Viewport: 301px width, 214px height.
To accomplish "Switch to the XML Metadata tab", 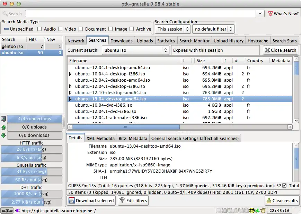I will coord(100,138).
